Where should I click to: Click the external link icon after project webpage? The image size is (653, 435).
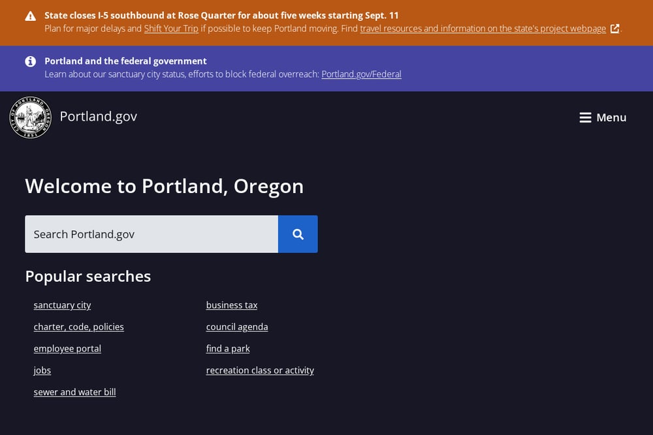pyautogui.click(x=614, y=29)
